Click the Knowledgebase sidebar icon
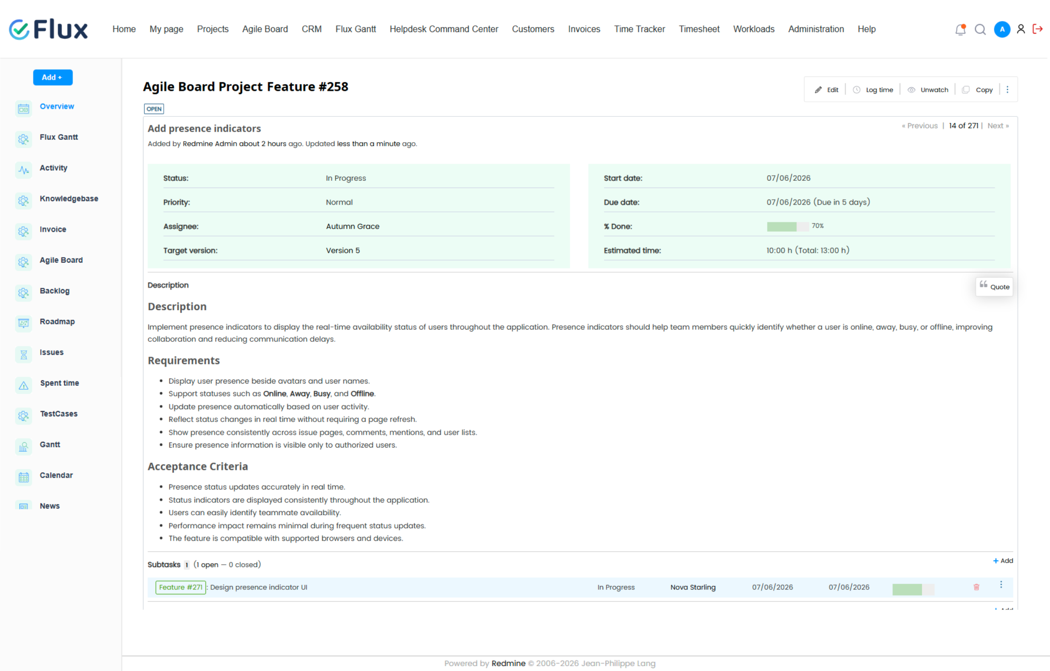Viewport: 1050px width, 671px height. point(23,201)
